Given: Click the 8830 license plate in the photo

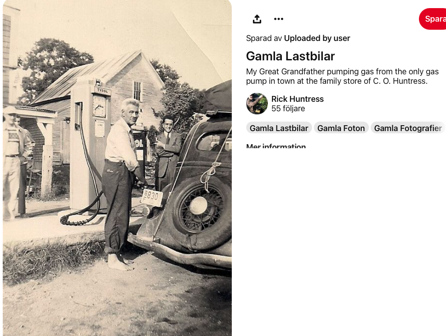Looking at the screenshot, I should coord(152,197).
